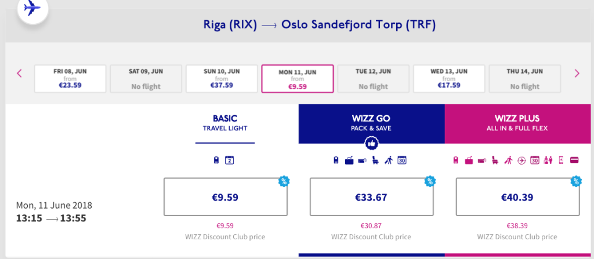The height and width of the screenshot is (259, 594).
Task: Click the BASIC fare discount percent badge
Action: point(284,181)
